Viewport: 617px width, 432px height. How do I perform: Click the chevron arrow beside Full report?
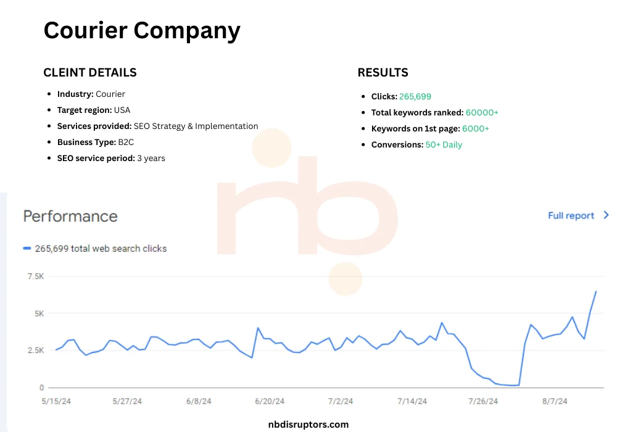coord(606,215)
